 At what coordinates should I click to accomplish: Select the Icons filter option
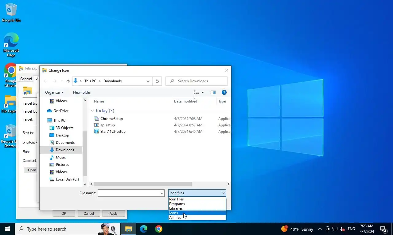tap(197, 213)
